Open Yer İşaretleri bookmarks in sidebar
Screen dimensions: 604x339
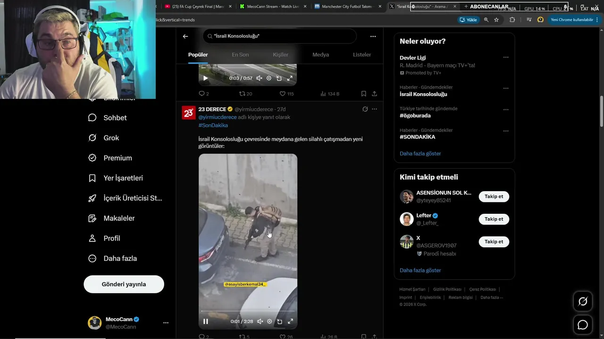point(116,178)
